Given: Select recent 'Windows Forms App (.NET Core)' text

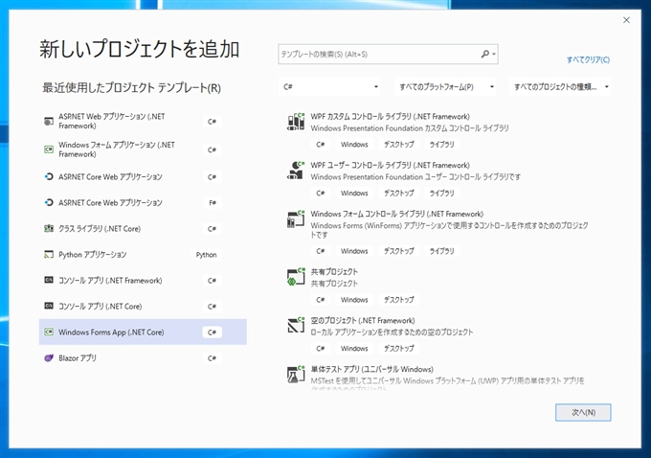Looking at the screenshot, I should click(111, 332).
